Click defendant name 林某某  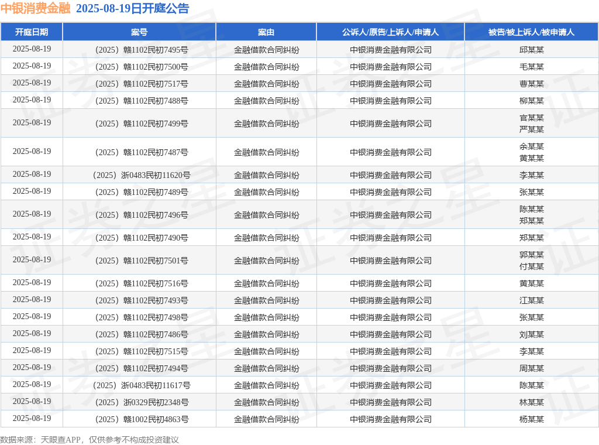[531, 402]
